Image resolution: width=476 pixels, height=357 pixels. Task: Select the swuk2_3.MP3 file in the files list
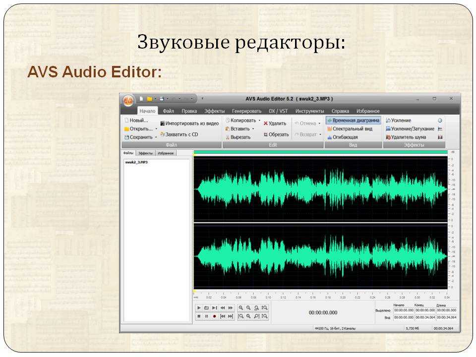click(x=136, y=163)
